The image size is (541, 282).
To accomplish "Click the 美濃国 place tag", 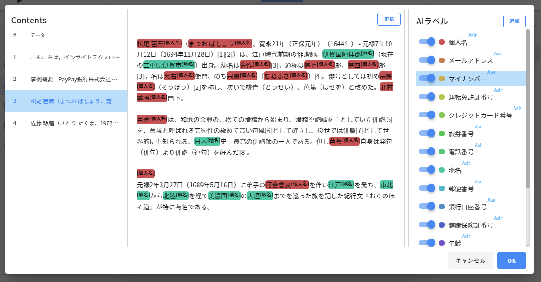I will [x=224, y=196].
